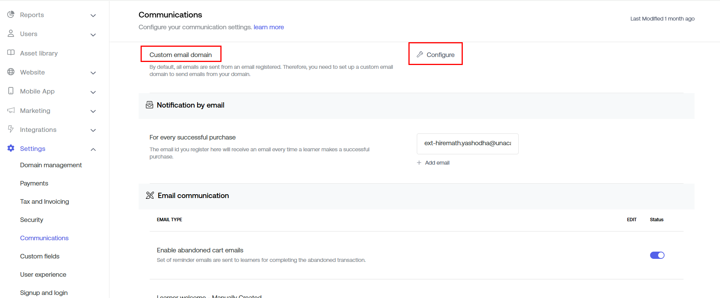
Task: Click the Integrations lightning bolt icon
Action: coord(11,129)
